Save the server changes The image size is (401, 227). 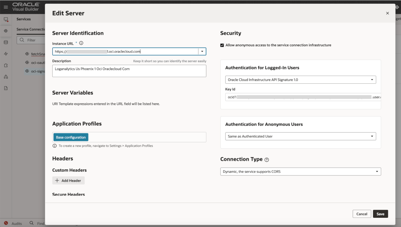(x=380, y=214)
